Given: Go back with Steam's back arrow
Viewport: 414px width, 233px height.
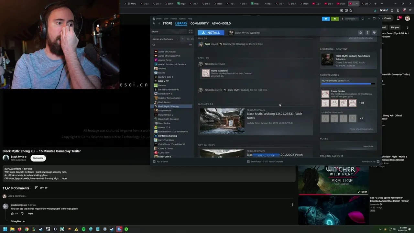Looking at the screenshot, I should [154, 23].
